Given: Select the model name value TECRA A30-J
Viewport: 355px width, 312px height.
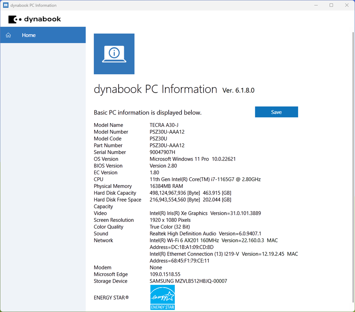Looking at the screenshot, I should pyautogui.click(x=164, y=125).
